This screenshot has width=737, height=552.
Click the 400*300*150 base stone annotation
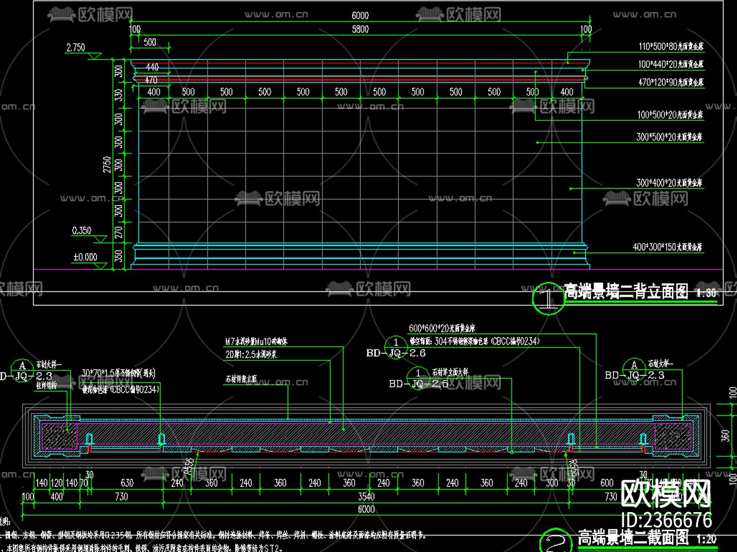point(667,247)
